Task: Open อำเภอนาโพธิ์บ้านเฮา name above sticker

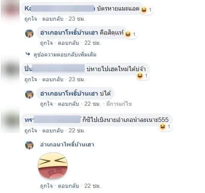Action: (67, 144)
